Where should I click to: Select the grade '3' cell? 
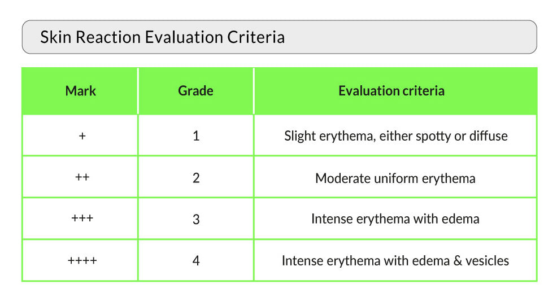pos(196,219)
